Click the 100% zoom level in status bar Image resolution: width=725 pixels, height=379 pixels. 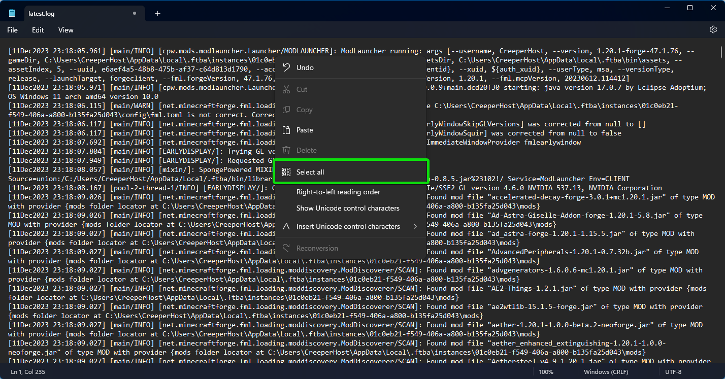tap(546, 372)
